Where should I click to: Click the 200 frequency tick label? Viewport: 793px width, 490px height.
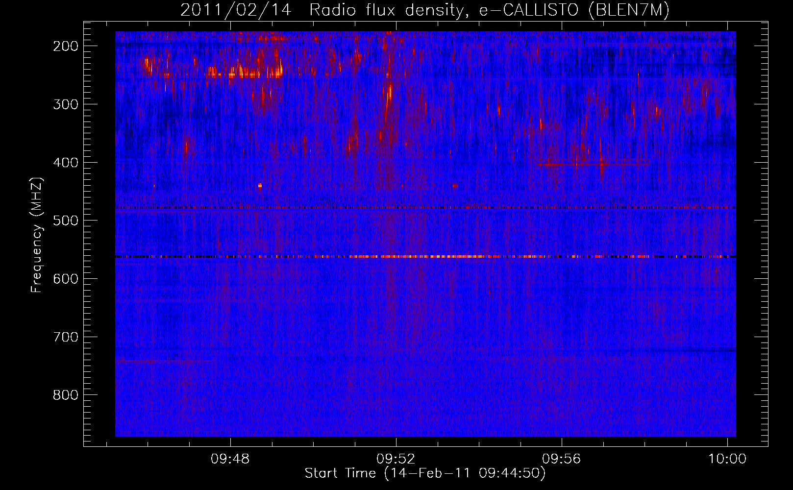click(66, 46)
